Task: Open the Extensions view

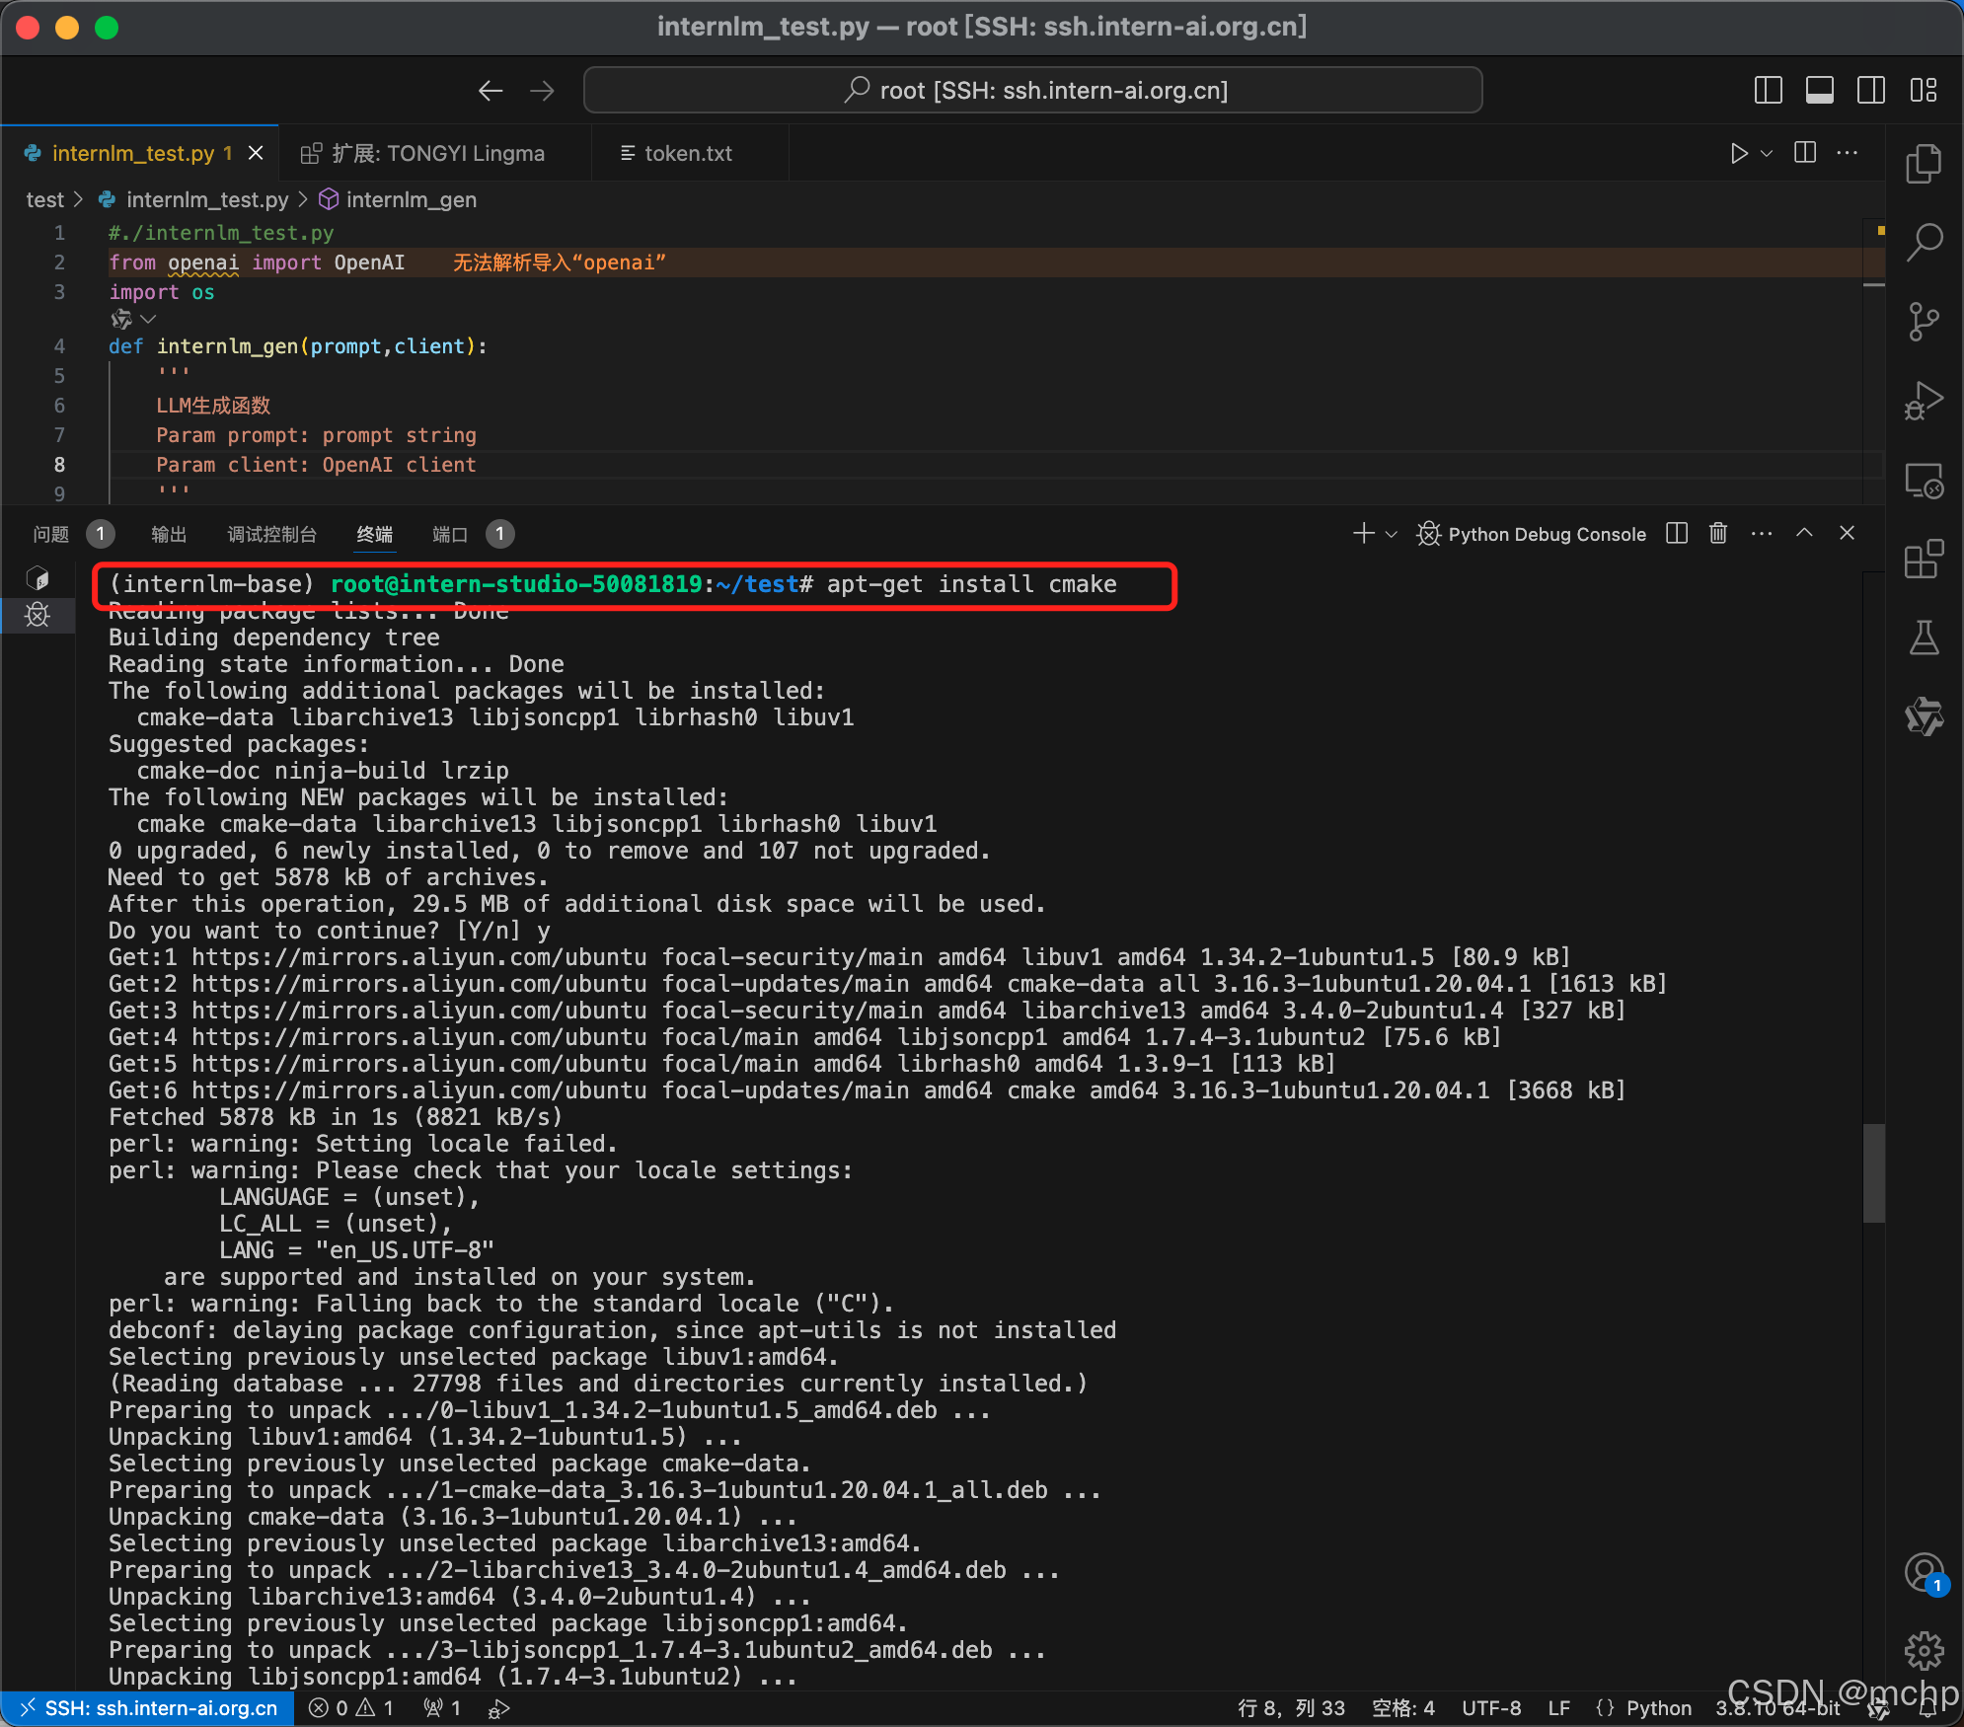Action: (1924, 560)
